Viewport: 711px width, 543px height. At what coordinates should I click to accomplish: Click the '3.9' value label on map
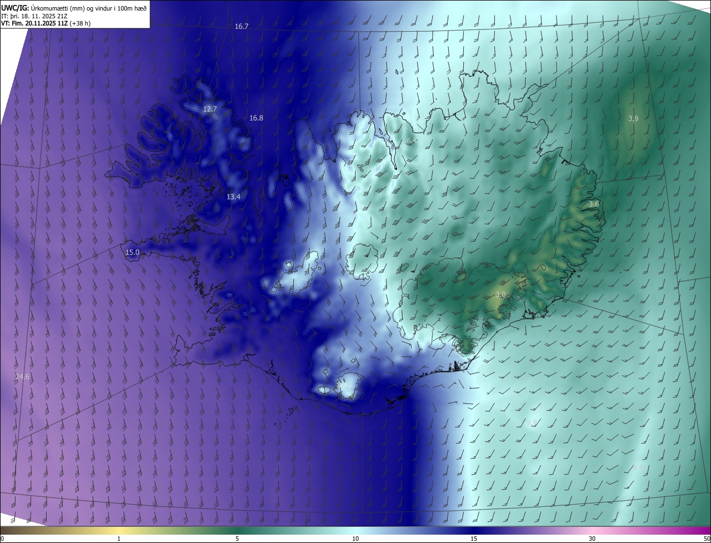(633, 118)
